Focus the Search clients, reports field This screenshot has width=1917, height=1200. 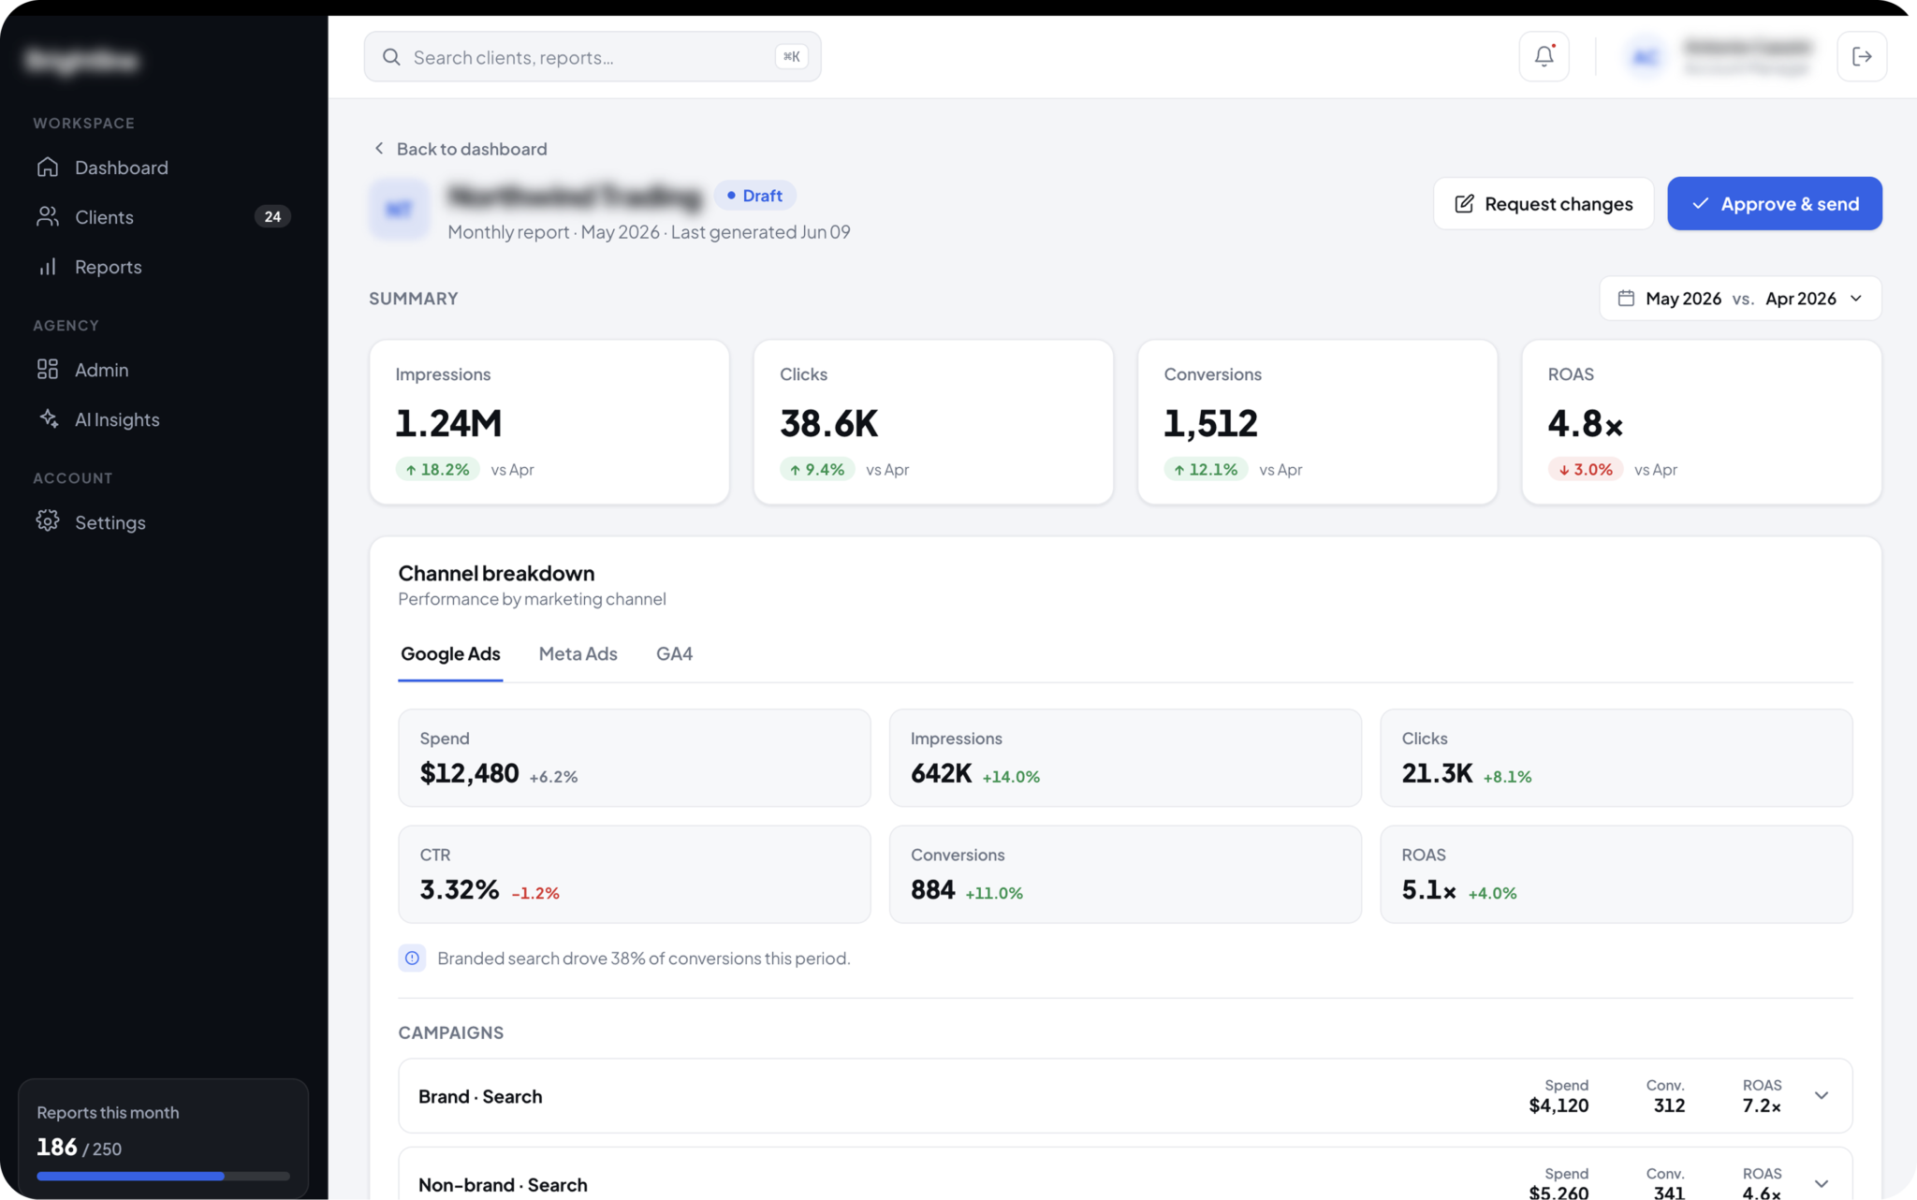pos(593,56)
